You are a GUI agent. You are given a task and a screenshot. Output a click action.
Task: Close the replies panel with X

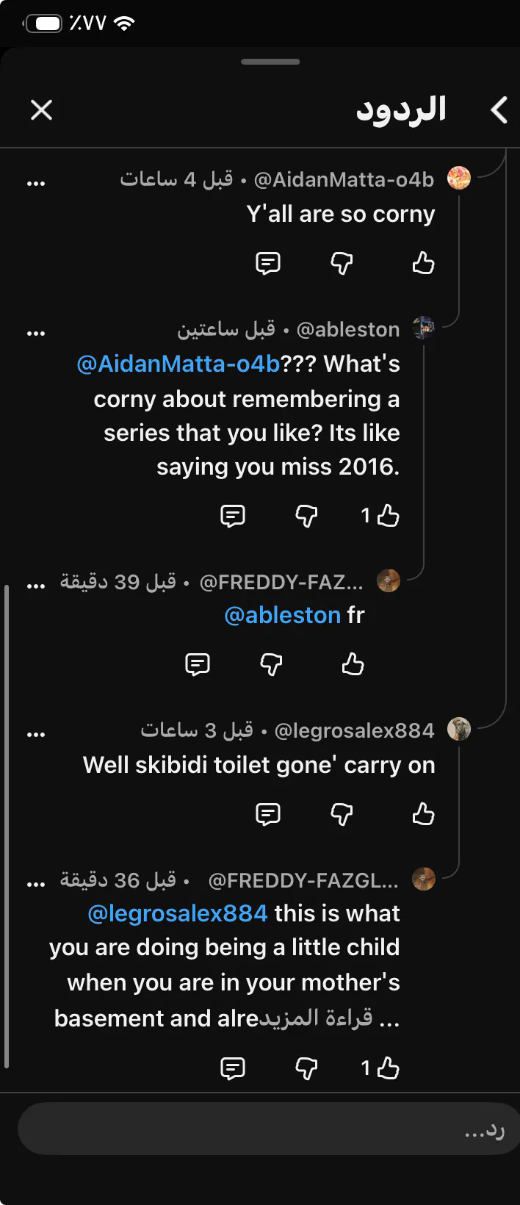point(41,110)
